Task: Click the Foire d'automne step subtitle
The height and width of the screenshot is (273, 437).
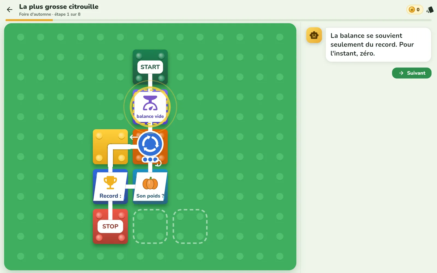Action: click(x=50, y=14)
